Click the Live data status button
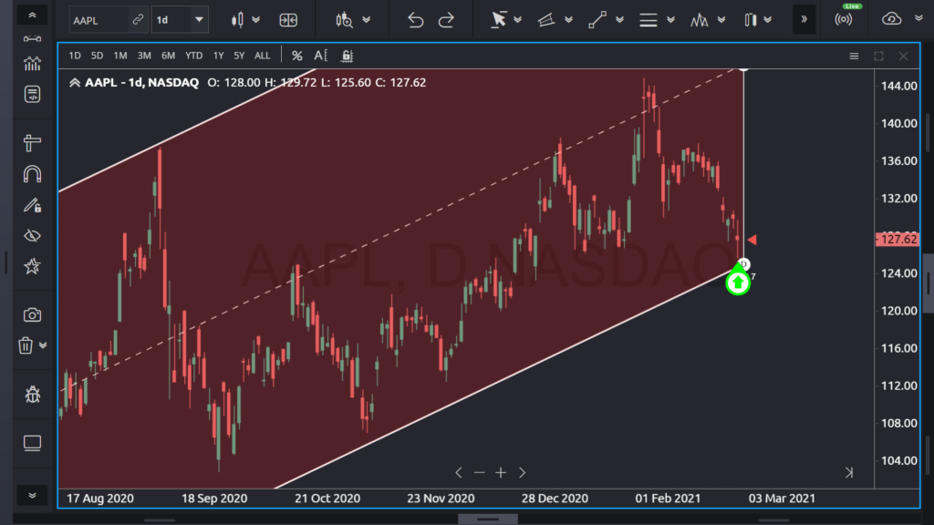This screenshot has width=934, height=525. pos(852,18)
